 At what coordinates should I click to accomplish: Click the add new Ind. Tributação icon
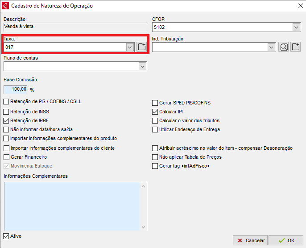pyautogui.click(x=295, y=47)
